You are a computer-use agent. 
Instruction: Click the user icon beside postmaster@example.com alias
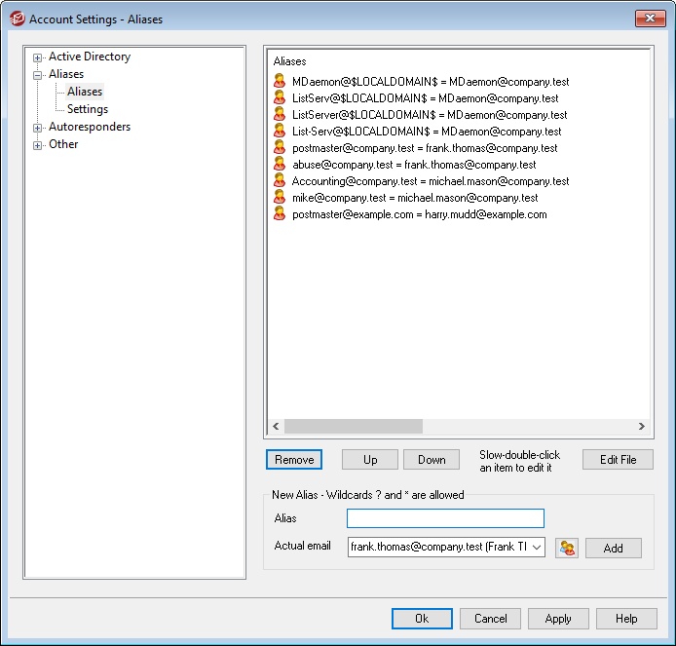(280, 214)
